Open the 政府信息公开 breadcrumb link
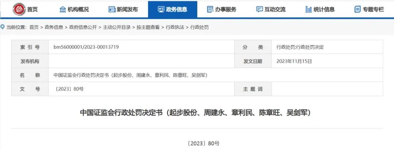The image size is (394, 150). 83,28
